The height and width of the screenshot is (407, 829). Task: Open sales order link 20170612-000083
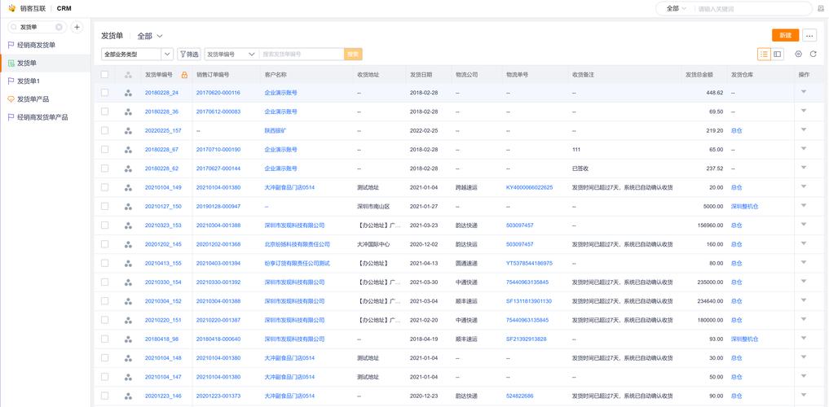[218, 112]
